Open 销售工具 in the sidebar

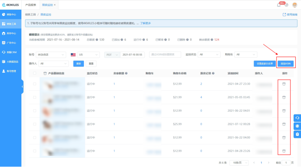tap(11, 24)
